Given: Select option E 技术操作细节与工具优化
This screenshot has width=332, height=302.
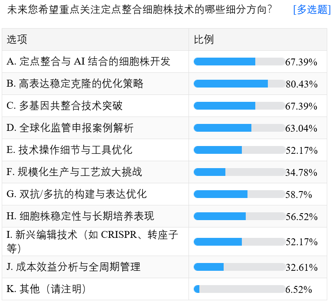Looking at the screenshot, I should pos(69,150).
